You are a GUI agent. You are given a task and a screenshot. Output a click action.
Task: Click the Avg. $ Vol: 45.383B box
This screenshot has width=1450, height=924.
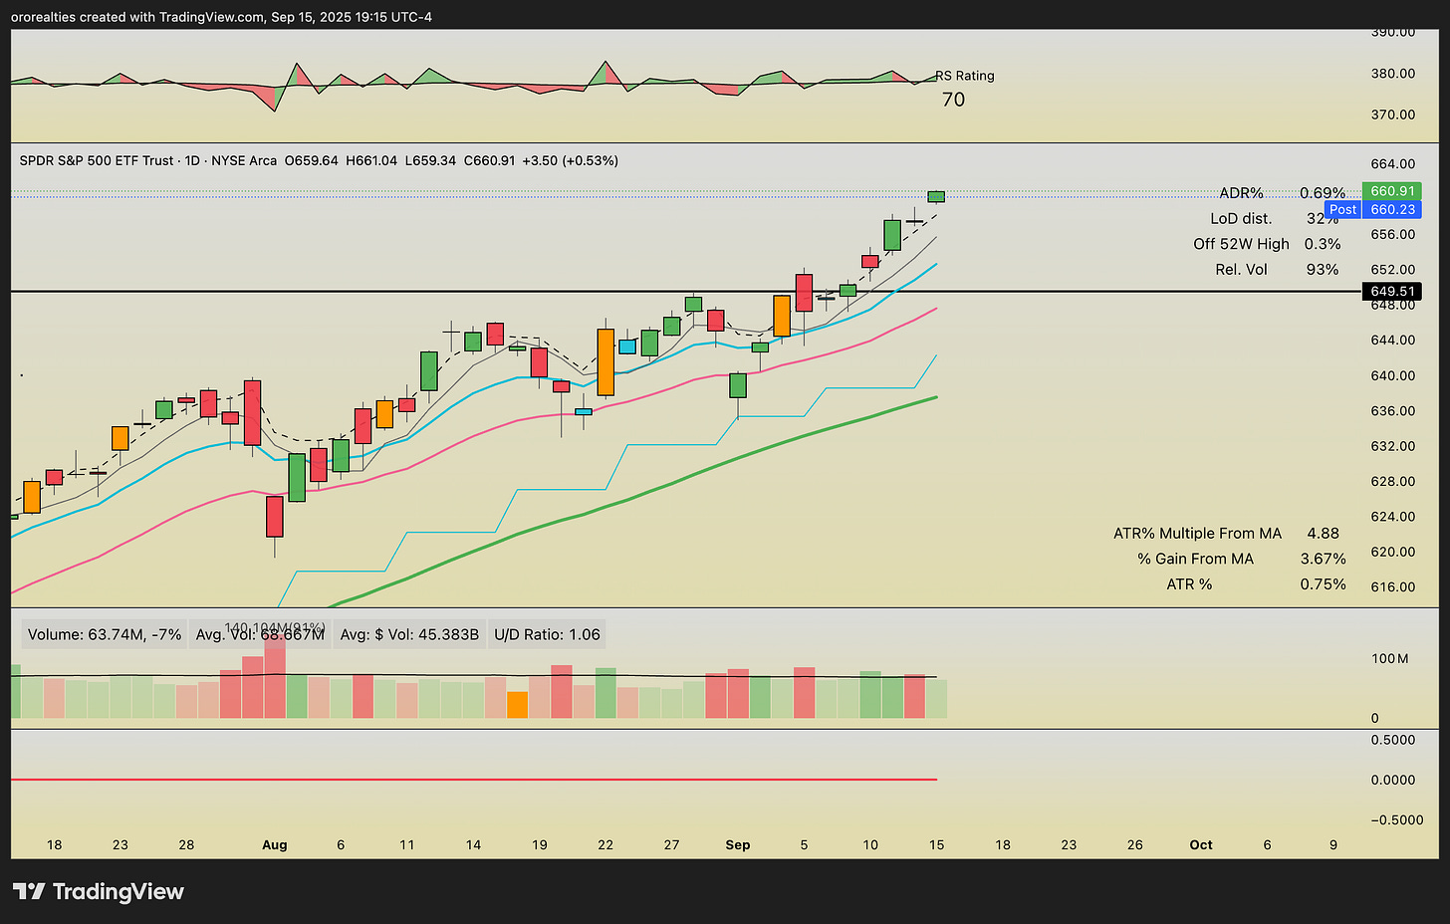(x=409, y=634)
